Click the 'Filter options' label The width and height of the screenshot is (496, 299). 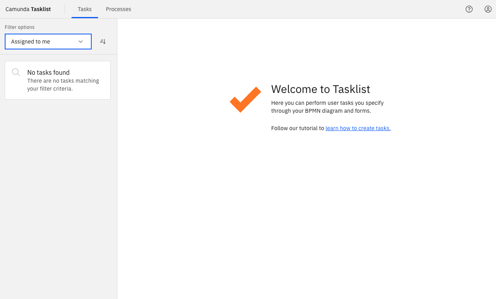[x=19, y=27]
